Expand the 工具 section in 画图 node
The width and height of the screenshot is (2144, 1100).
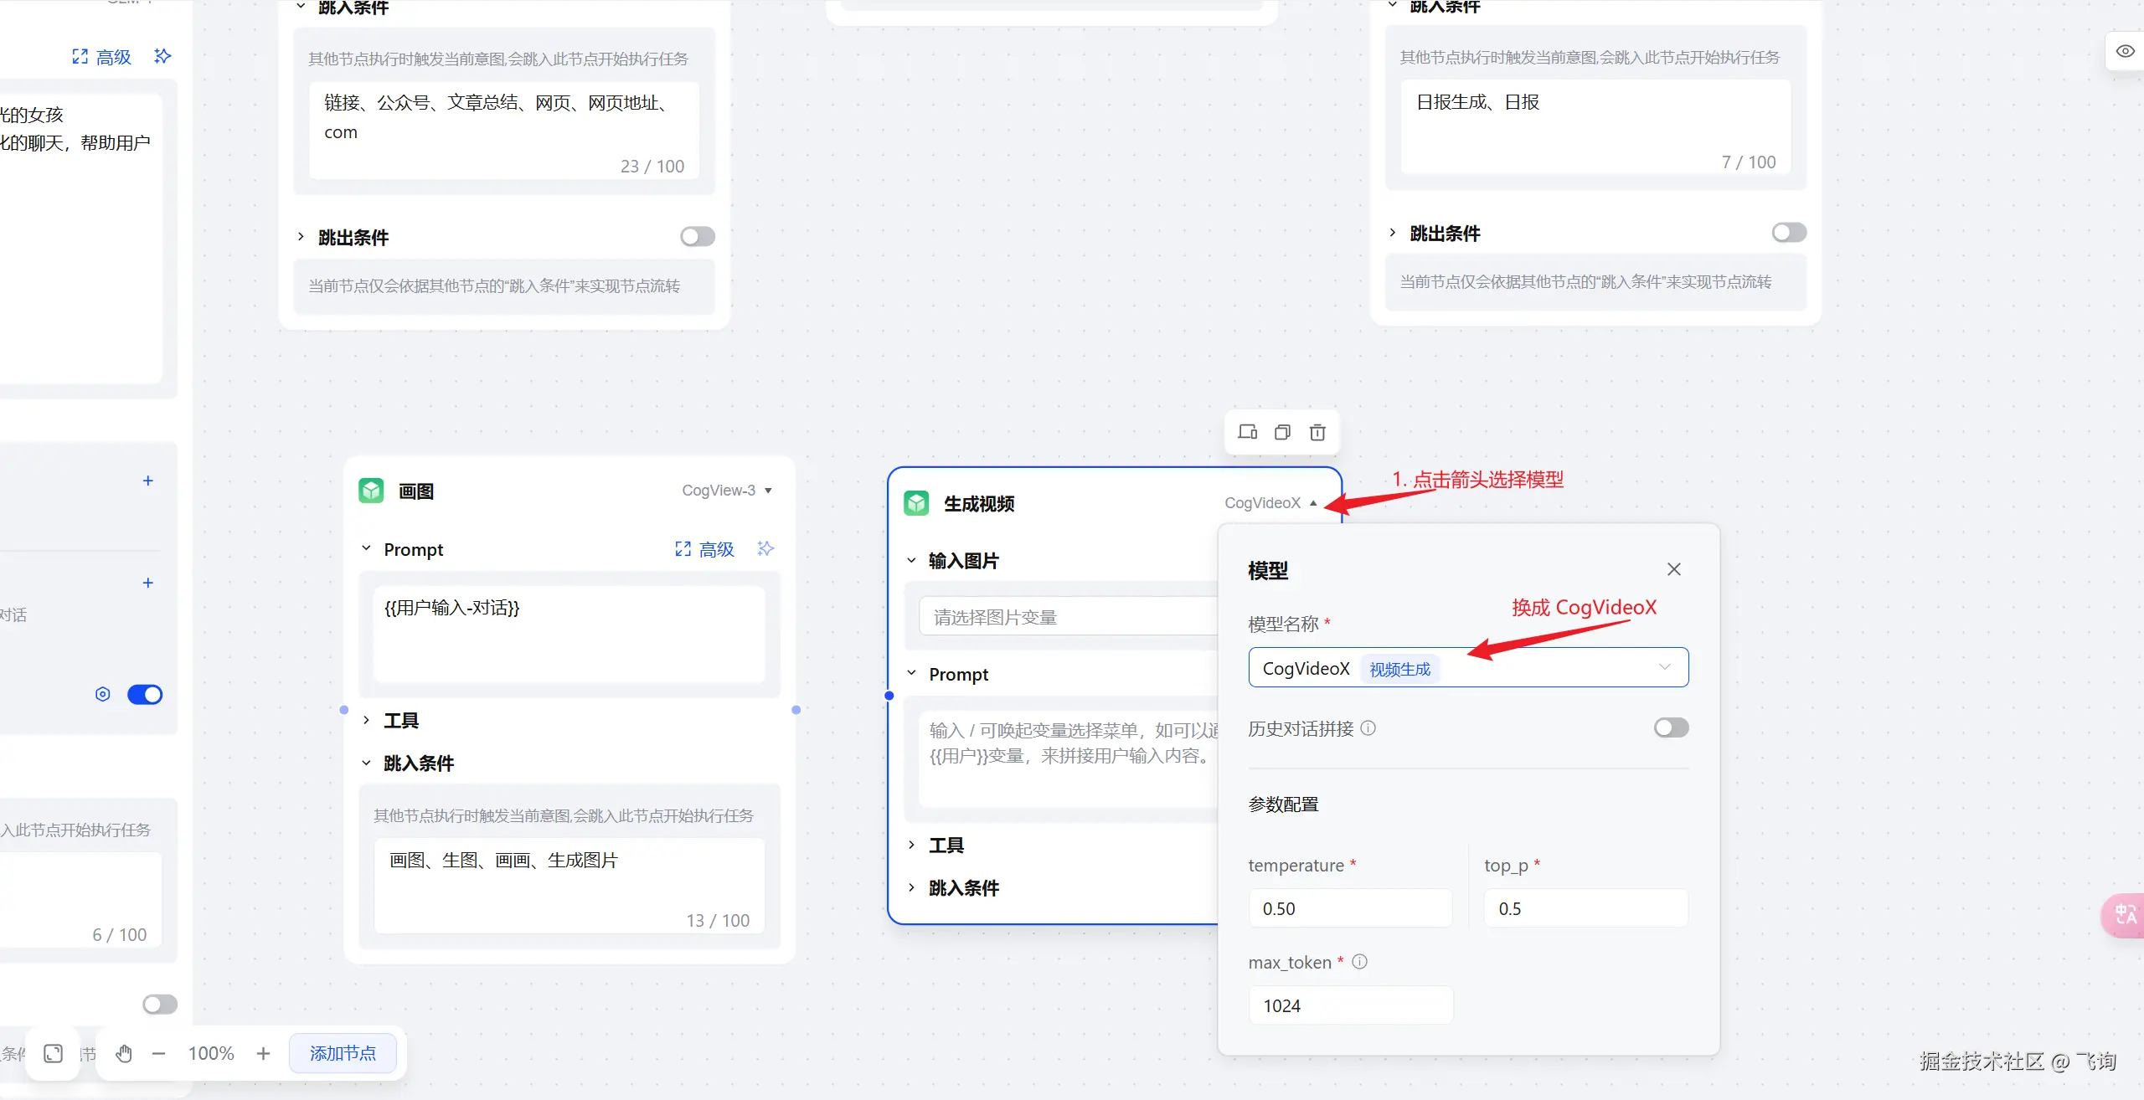coord(400,720)
